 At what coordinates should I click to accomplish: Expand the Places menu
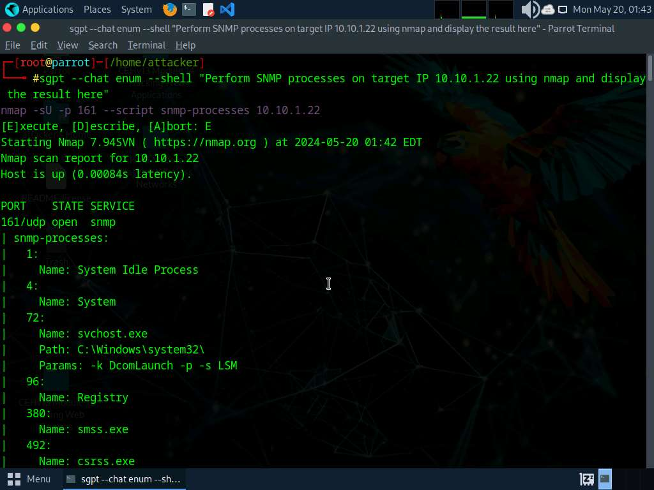click(x=97, y=10)
